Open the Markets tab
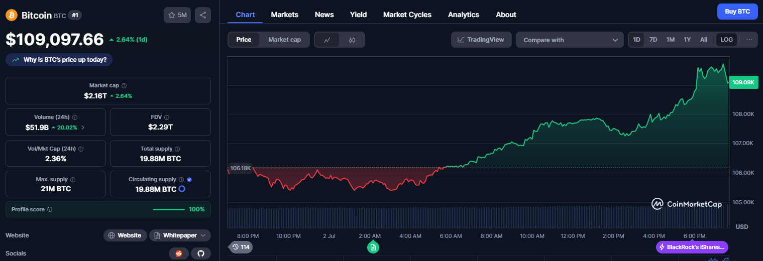Image resolution: width=763 pixels, height=261 pixels. [285, 15]
